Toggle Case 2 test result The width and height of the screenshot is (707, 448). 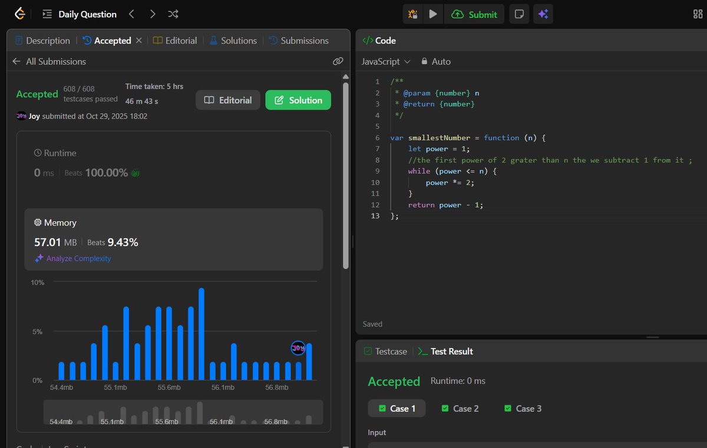pyautogui.click(x=460, y=408)
